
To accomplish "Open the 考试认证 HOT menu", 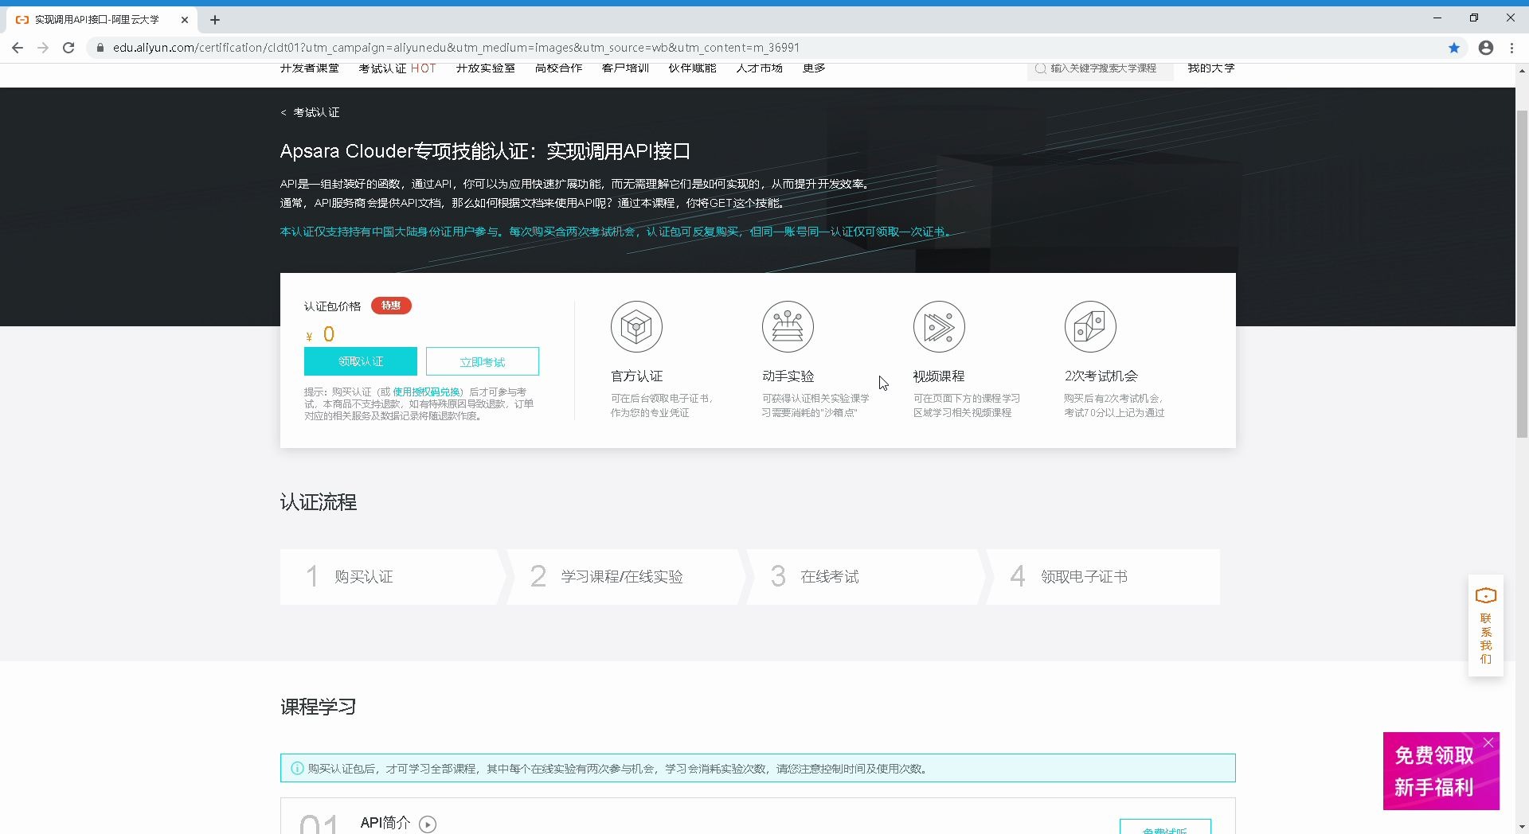I will 397,68.
